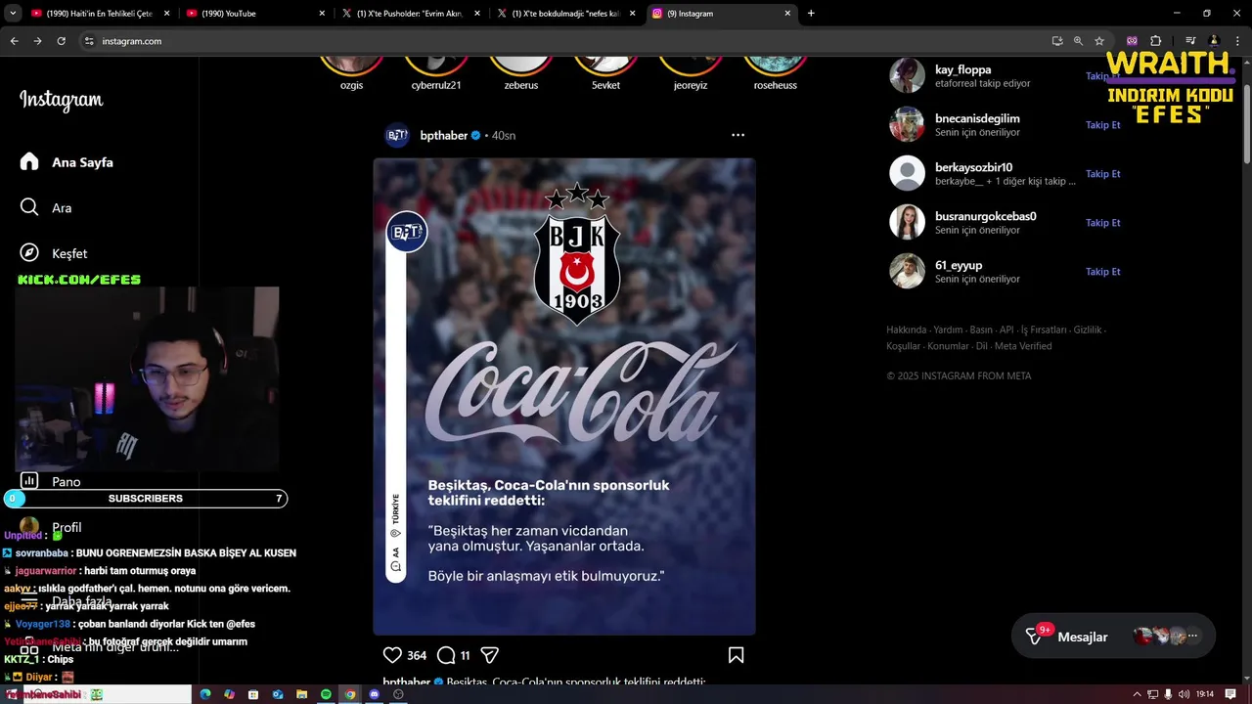This screenshot has width=1252, height=704.
Task: Share the post with paper-plane icon
Action: (x=490, y=655)
